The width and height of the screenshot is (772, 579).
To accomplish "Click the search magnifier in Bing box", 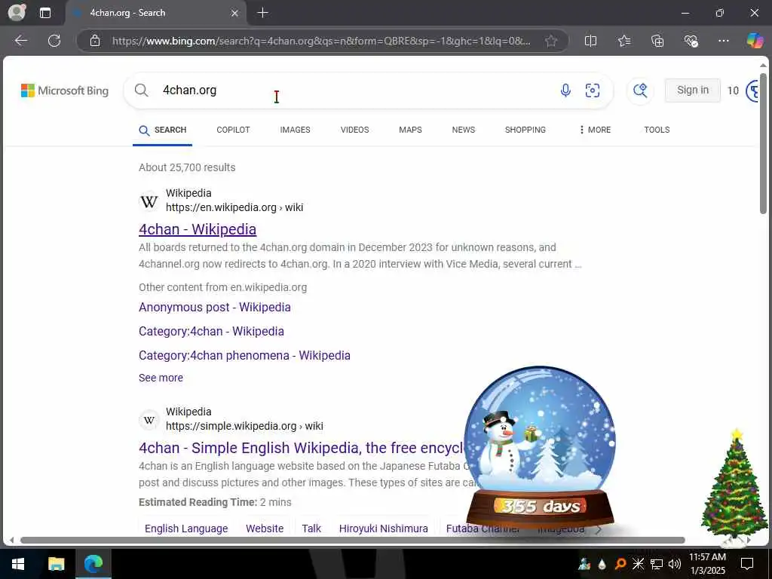I will pos(141,90).
